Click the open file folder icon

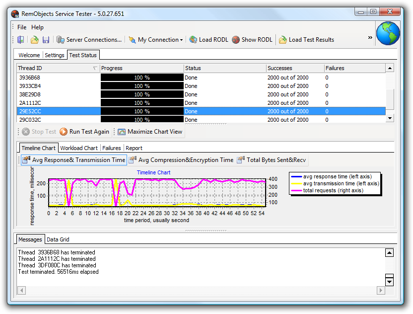point(35,40)
